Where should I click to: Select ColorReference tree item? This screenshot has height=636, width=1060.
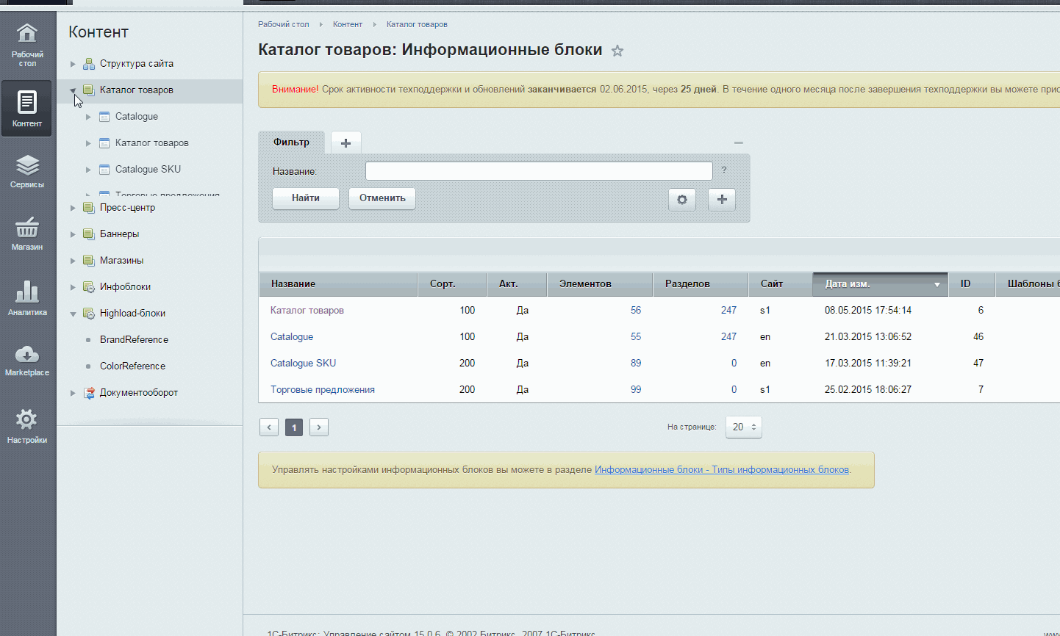tap(132, 366)
